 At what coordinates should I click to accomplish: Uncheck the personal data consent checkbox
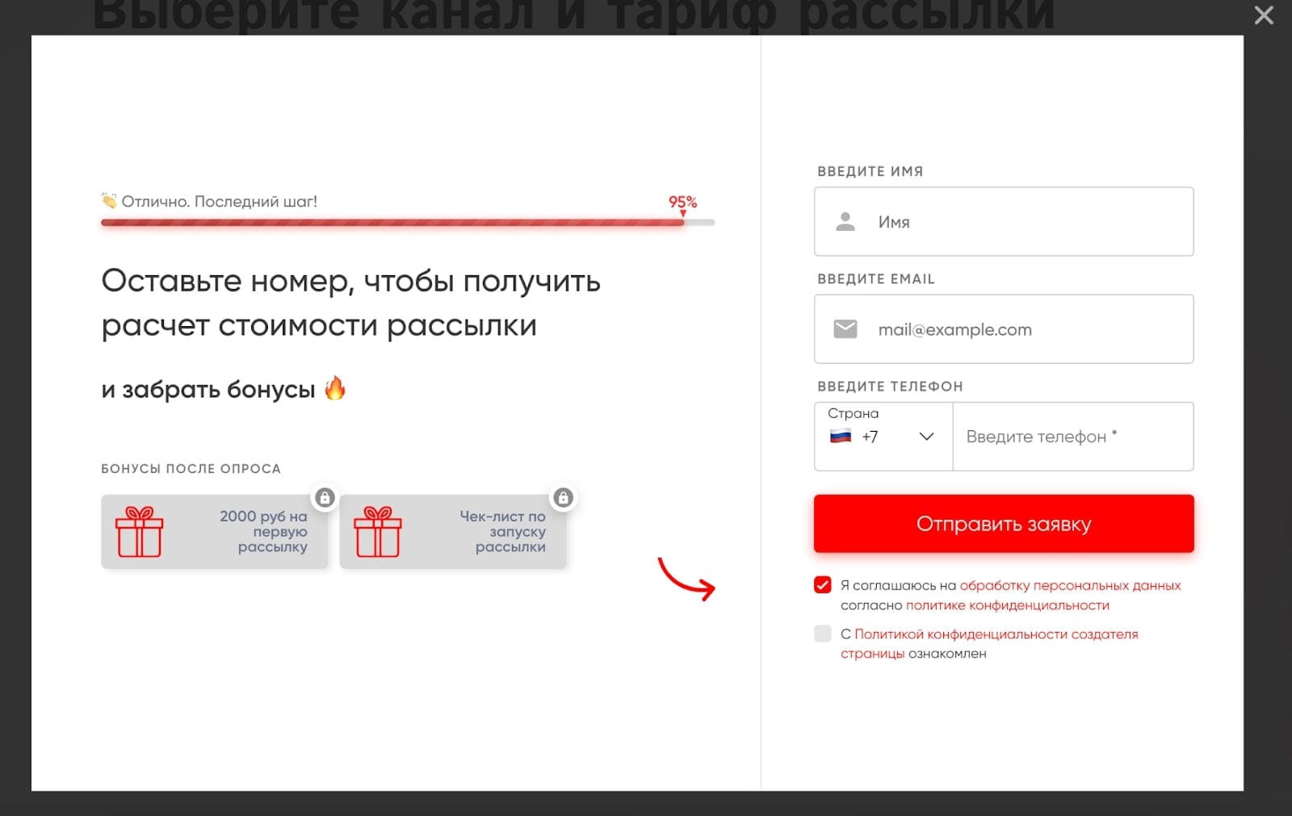pos(822,584)
